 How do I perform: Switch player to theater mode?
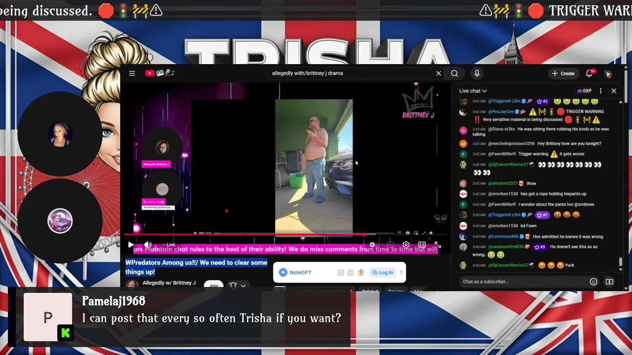[x=422, y=245]
